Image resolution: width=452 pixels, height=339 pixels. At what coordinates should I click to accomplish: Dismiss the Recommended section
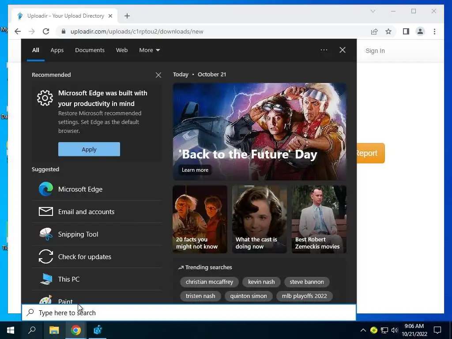158,75
